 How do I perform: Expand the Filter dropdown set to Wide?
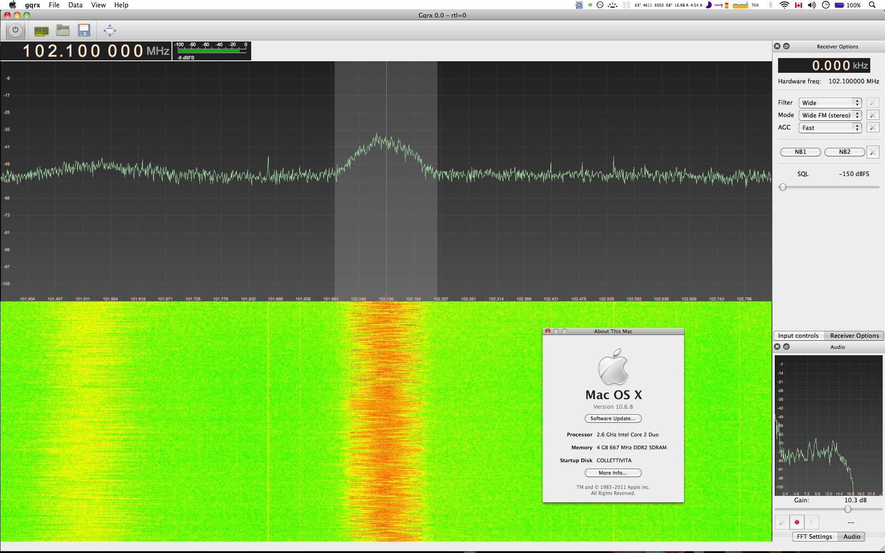coord(830,103)
